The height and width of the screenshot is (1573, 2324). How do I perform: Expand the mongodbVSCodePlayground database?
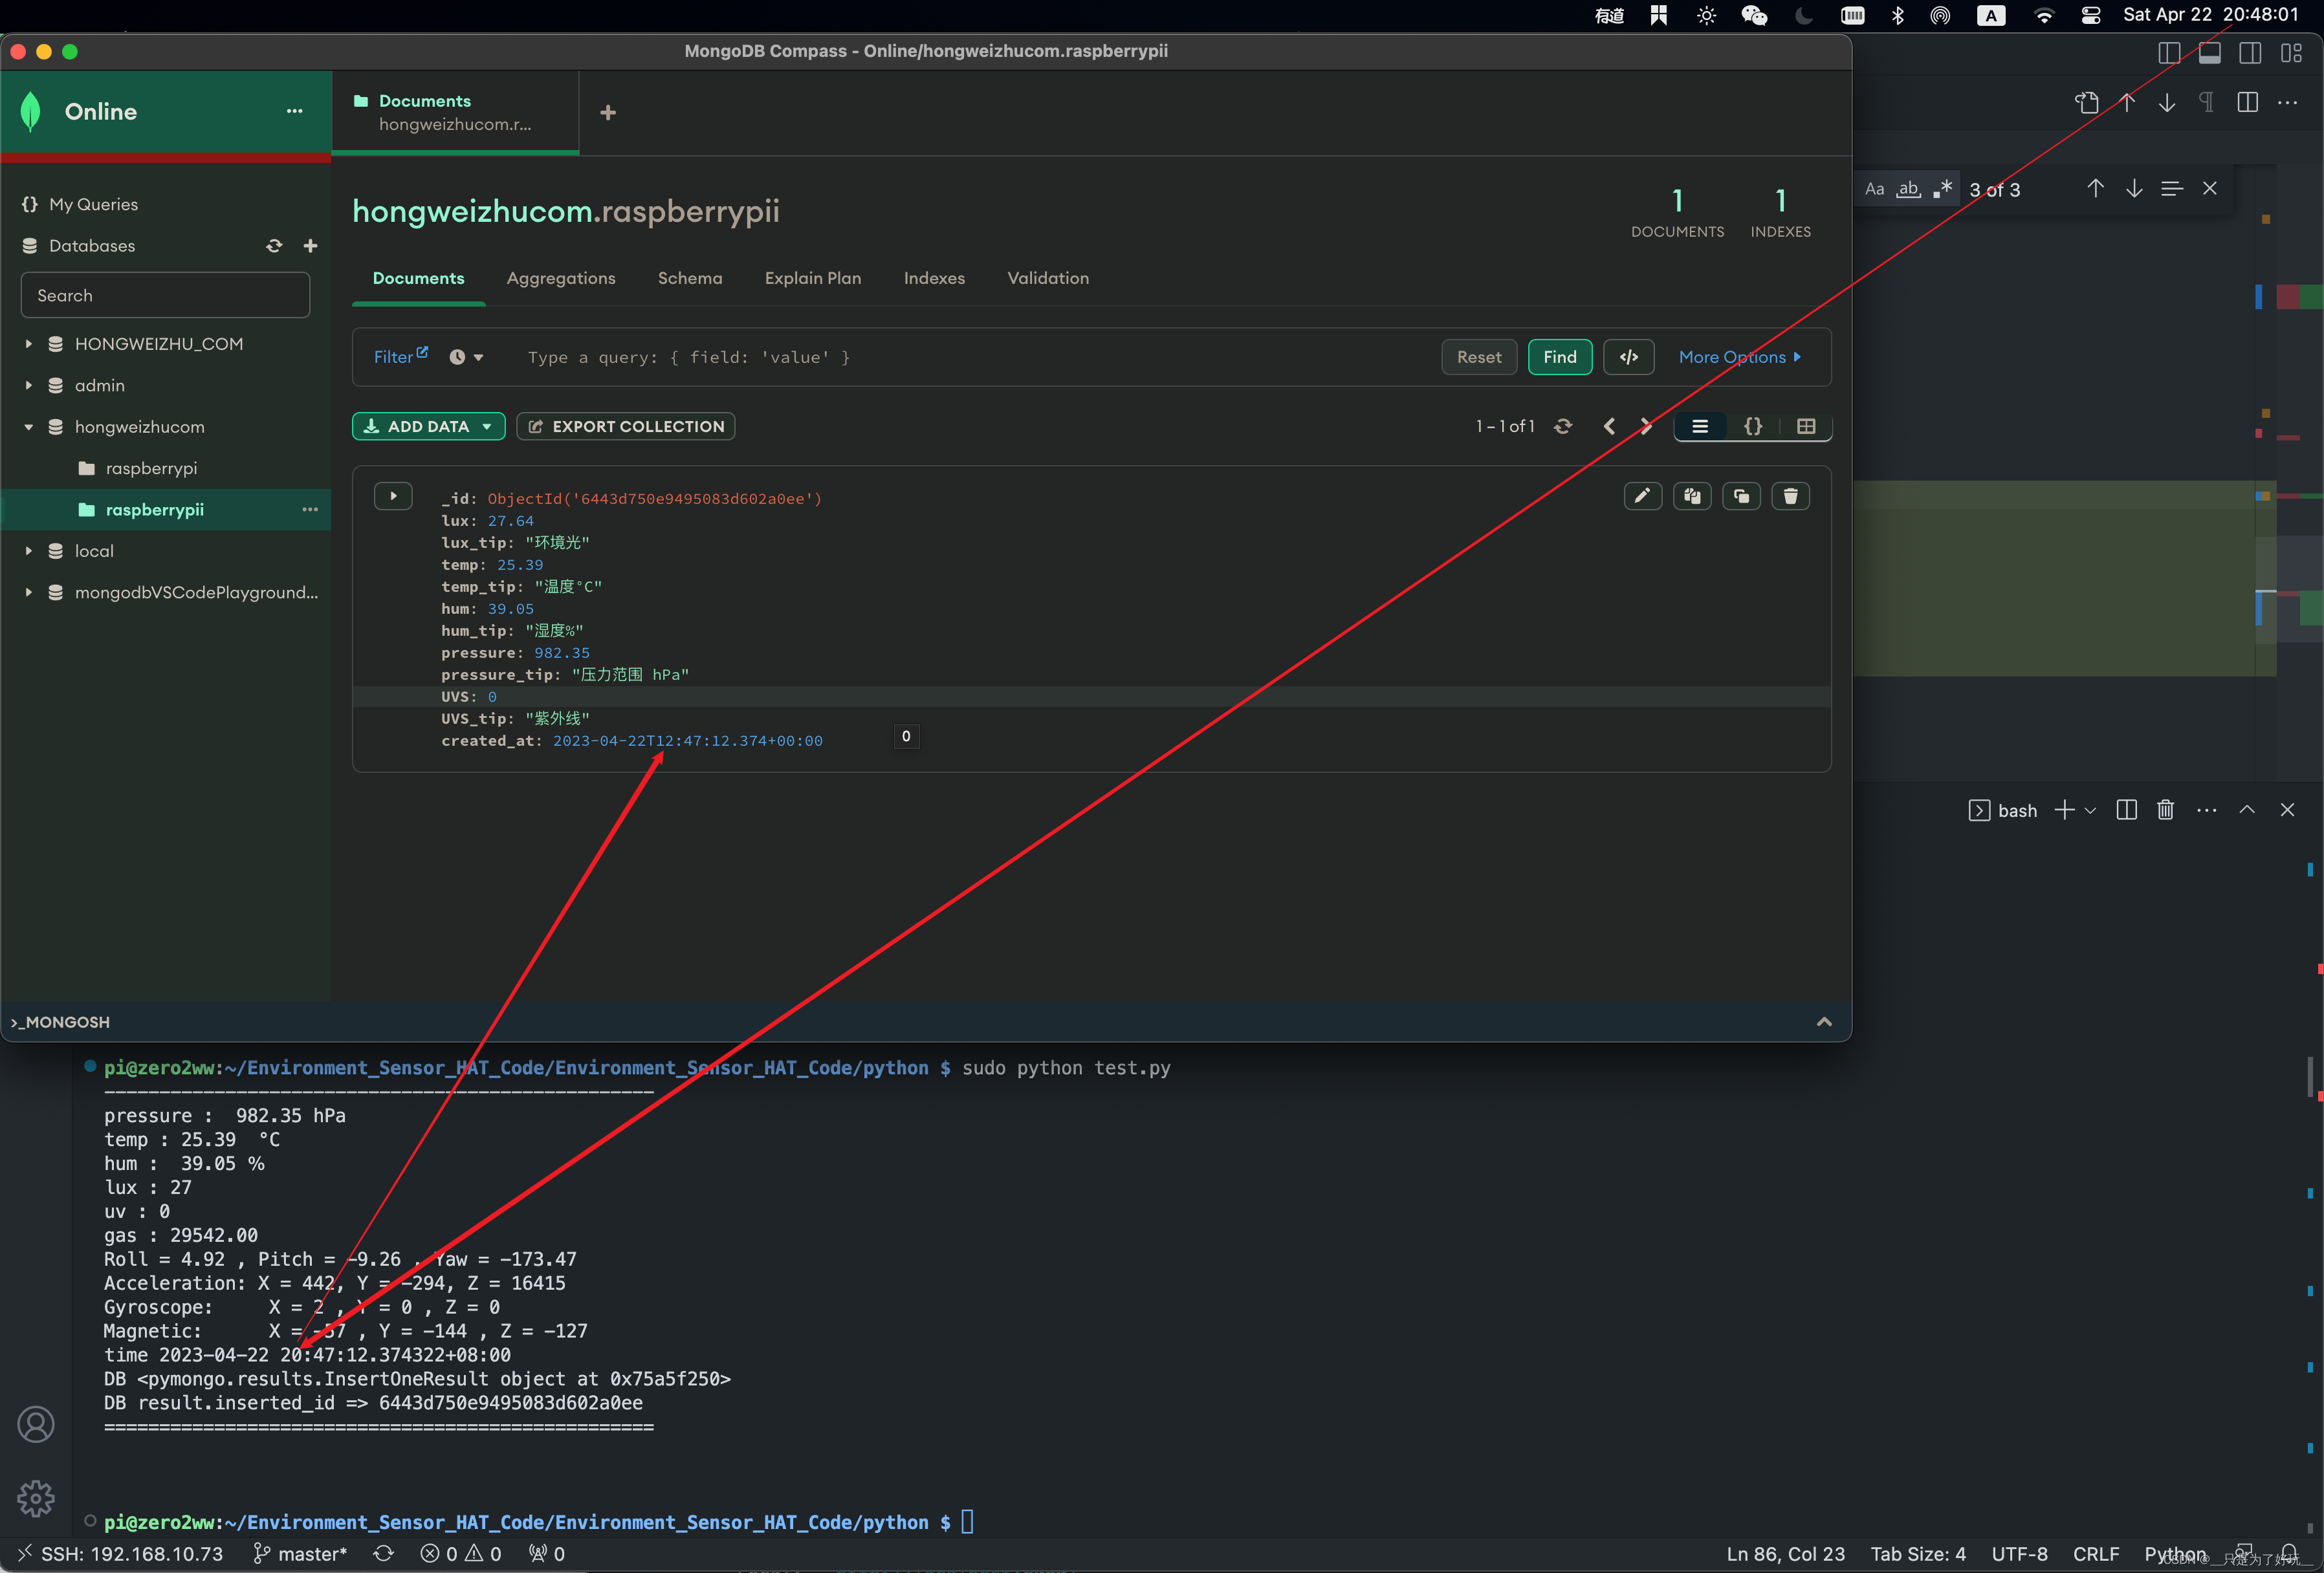click(29, 593)
